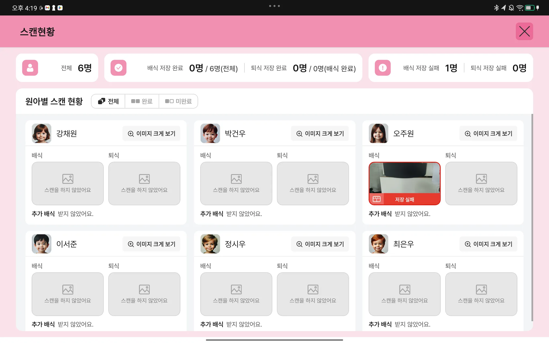Switch to the 완료 filter tab
549x343 pixels.
(x=142, y=101)
